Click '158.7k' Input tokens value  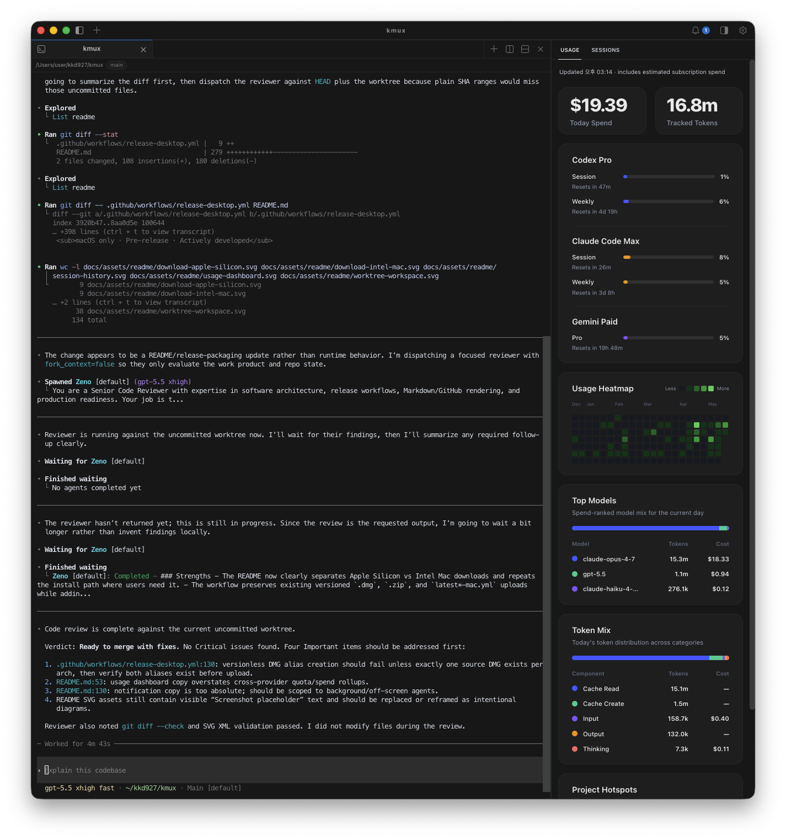tap(678, 719)
